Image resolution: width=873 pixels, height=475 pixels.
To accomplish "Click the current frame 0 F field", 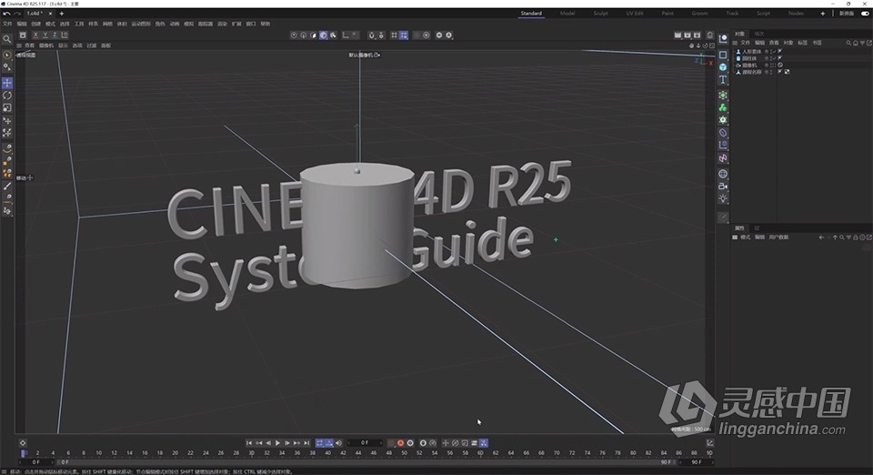I will pos(365,443).
